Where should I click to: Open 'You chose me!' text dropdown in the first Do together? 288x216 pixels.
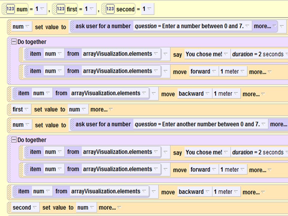(x=207, y=54)
